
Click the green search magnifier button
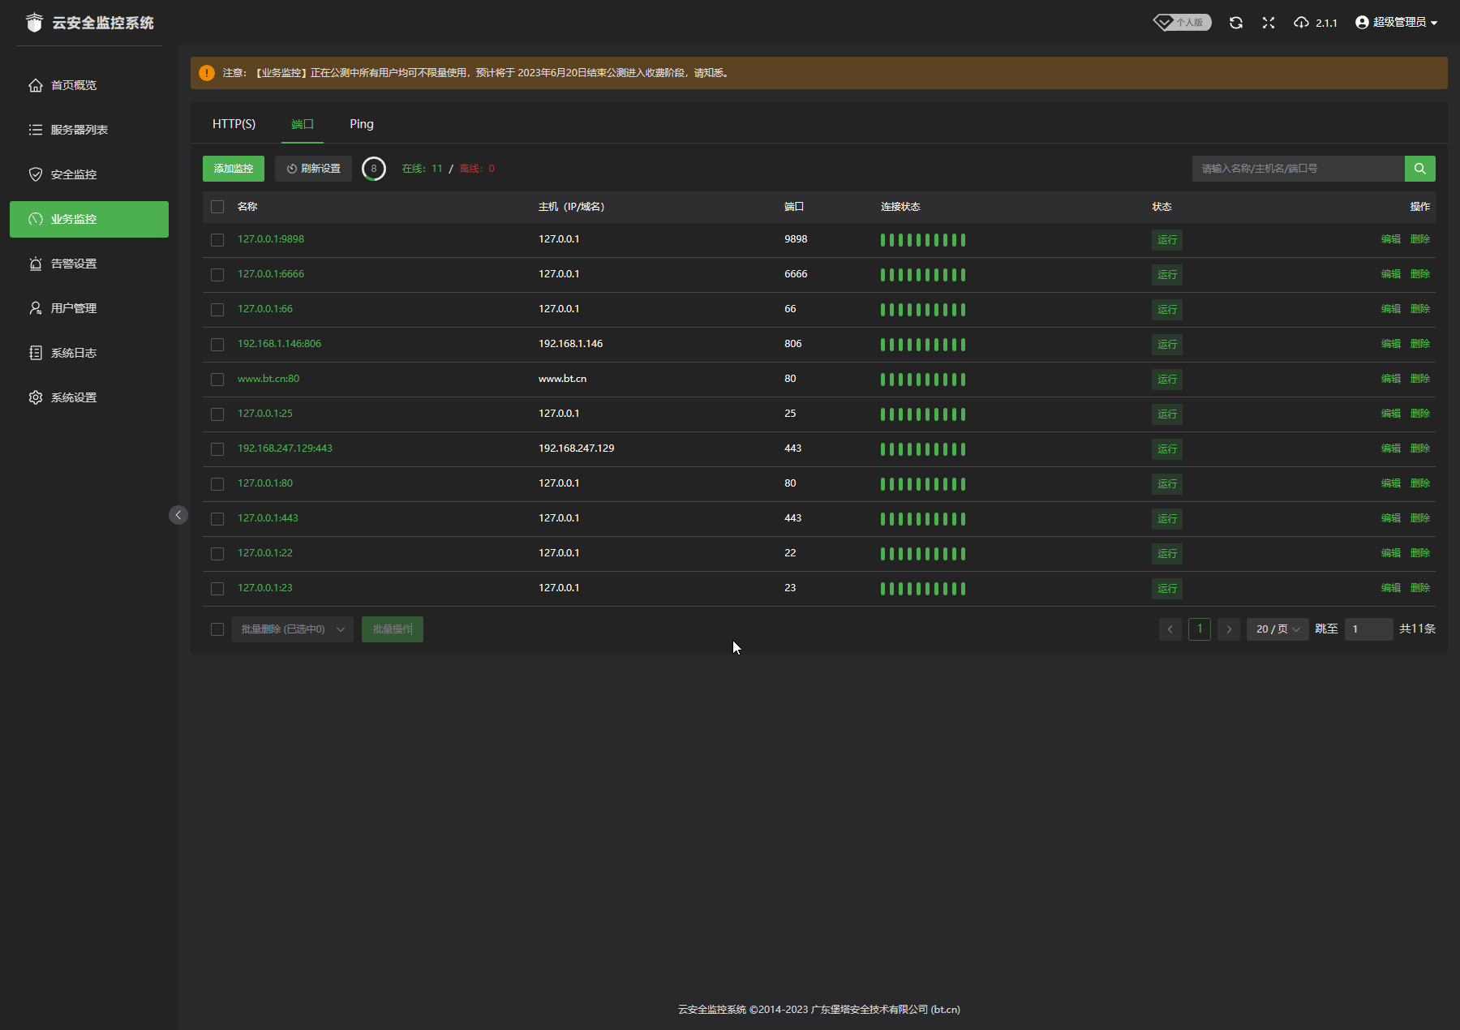(1419, 169)
